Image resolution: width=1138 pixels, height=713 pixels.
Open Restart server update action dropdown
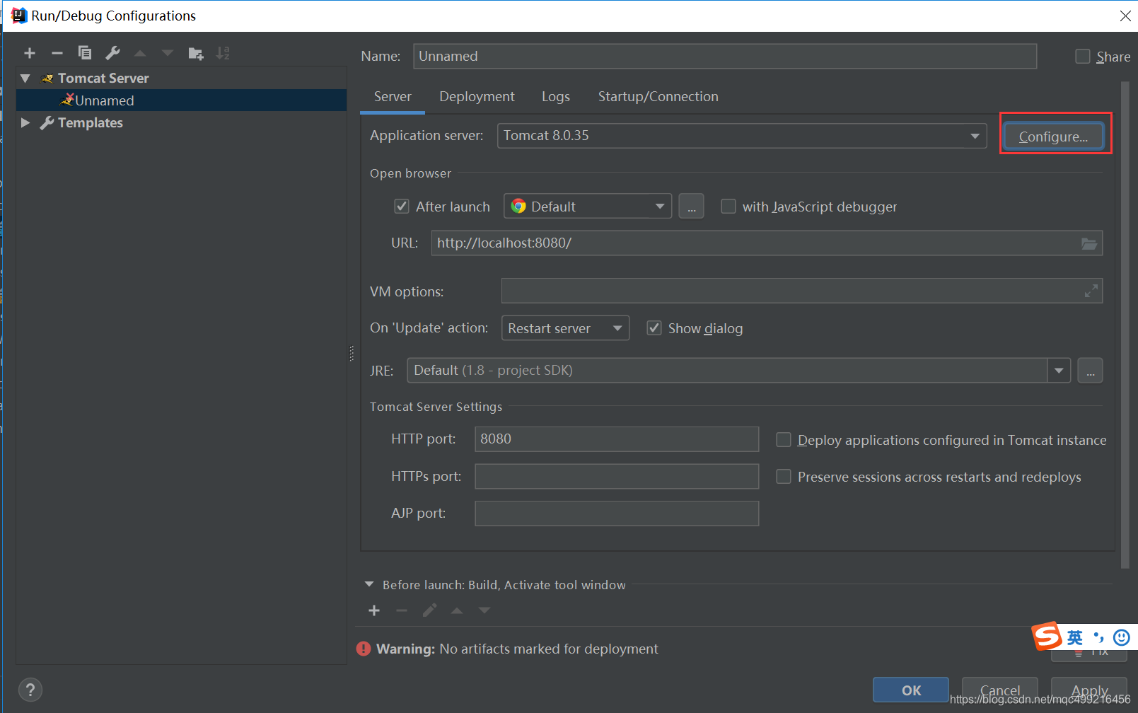(565, 328)
